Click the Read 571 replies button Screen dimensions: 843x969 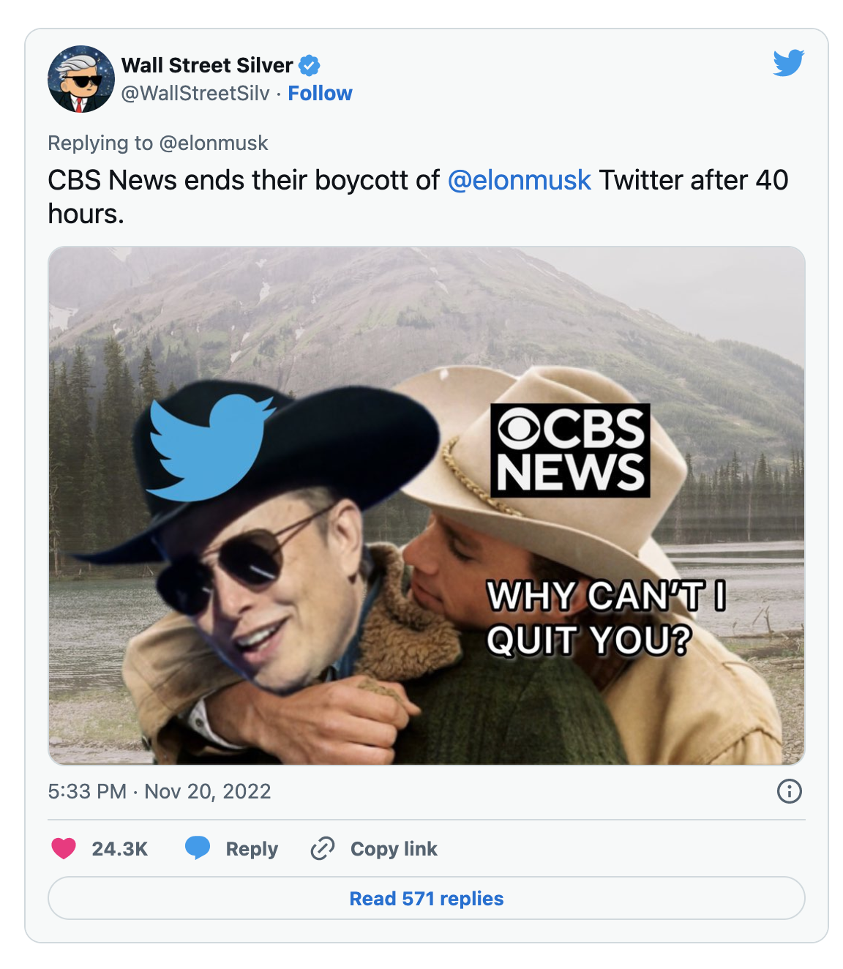[x=427, y=898]
